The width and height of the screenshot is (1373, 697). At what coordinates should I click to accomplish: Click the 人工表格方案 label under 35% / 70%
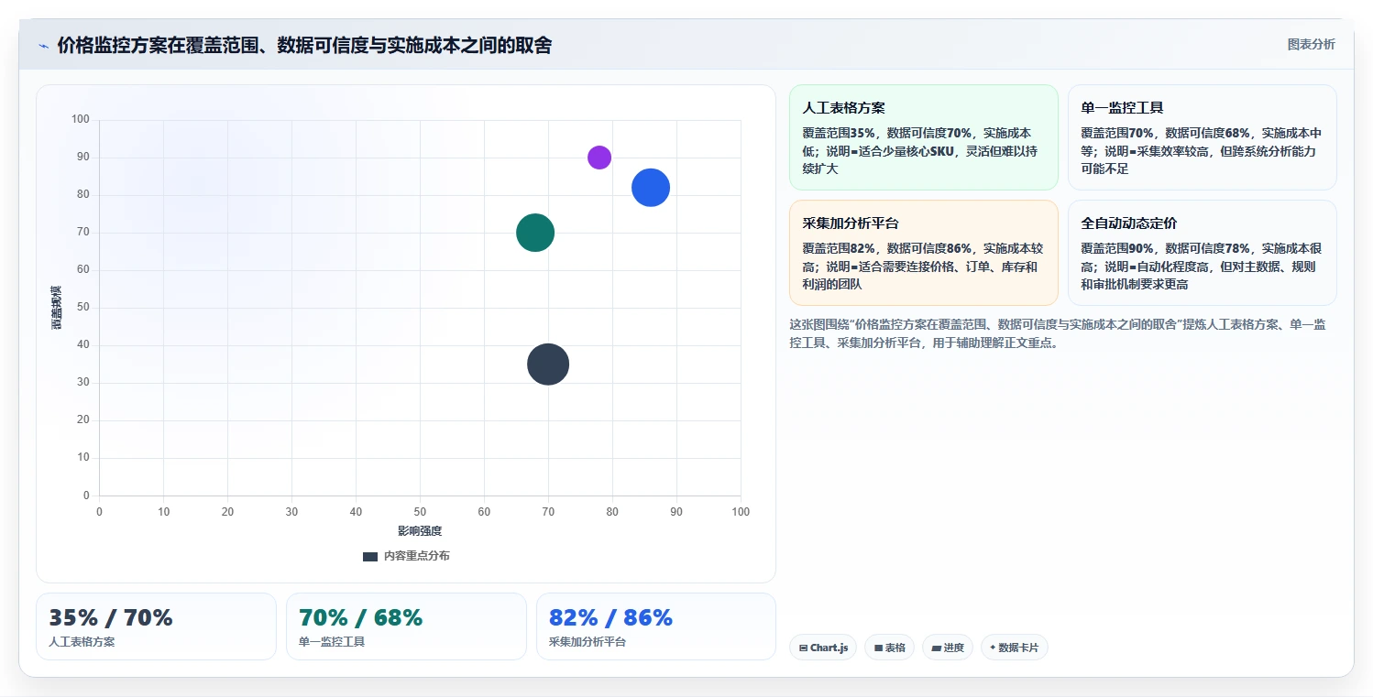(82, 642)
